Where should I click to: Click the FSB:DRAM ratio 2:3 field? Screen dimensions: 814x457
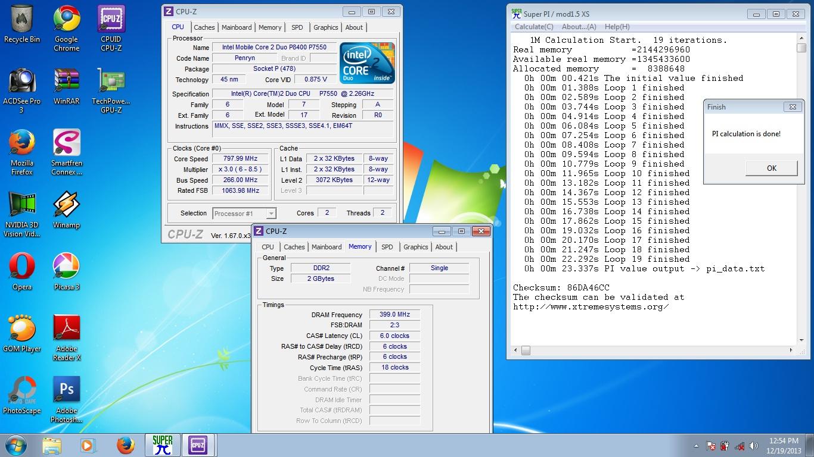pos(394,325)
